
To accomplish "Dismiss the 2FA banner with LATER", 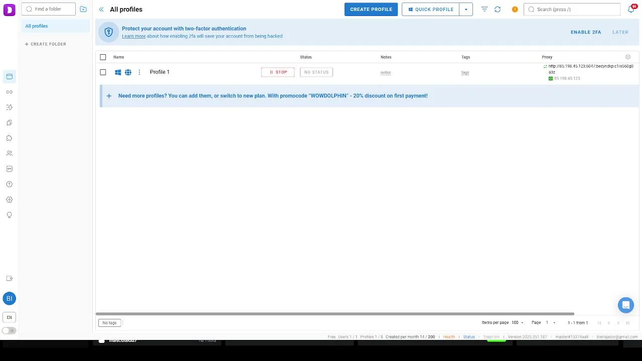I will pos(620,32).
